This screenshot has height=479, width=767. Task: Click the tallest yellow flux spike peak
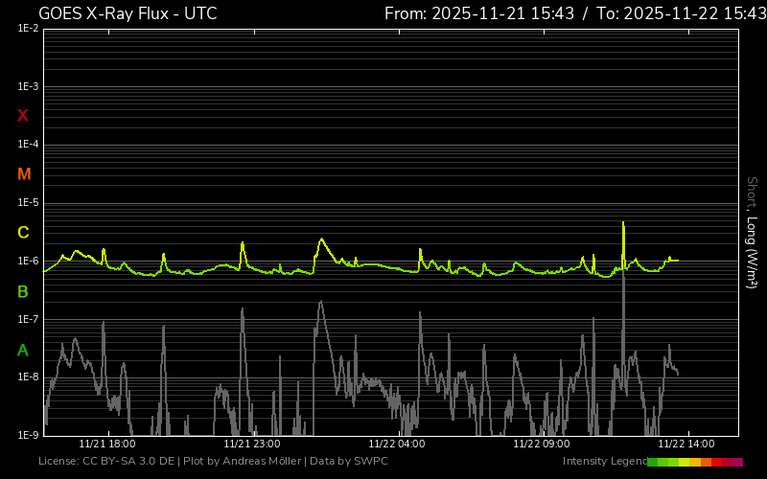[x=623, y=223]
